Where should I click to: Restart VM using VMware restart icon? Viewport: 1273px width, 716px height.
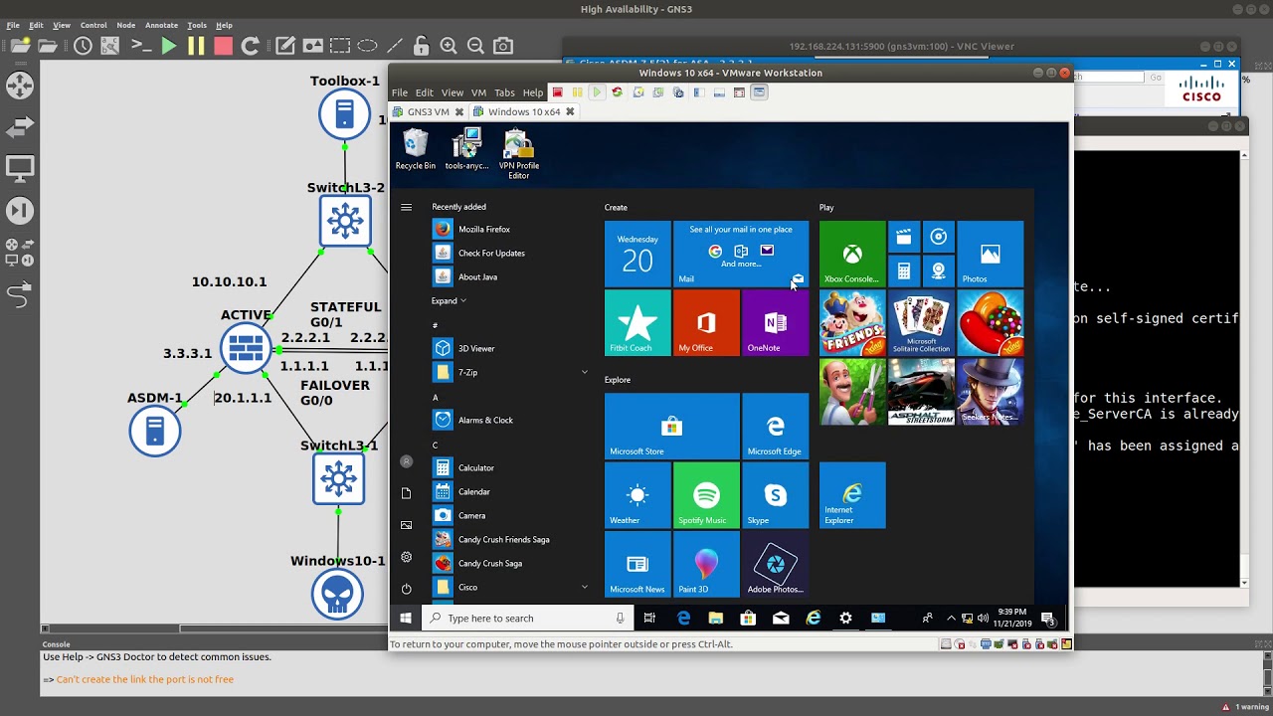(617, 92)
